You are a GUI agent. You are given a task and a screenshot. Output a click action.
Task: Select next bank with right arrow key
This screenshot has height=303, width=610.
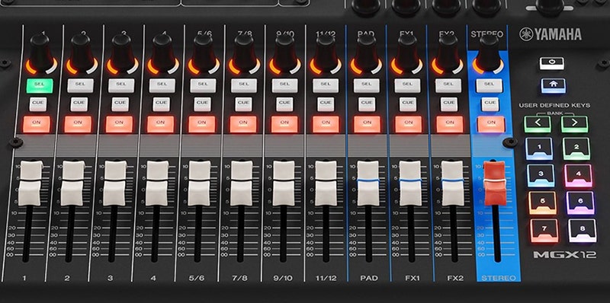(574, 124)
